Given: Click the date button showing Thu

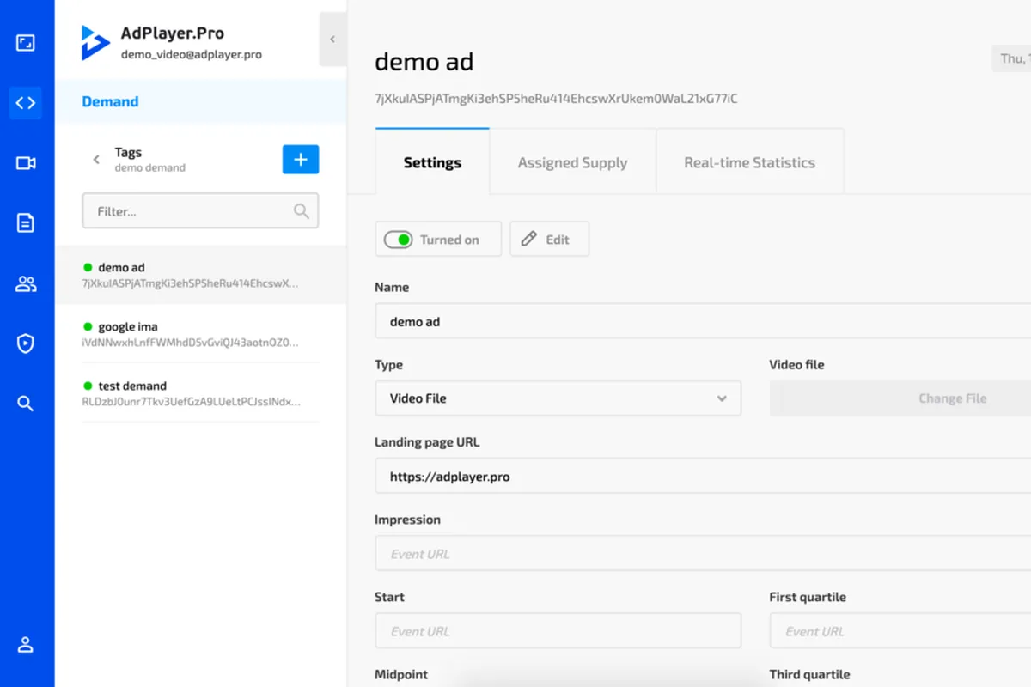Looking at the screenshot, I should (x=1011, y=58).
